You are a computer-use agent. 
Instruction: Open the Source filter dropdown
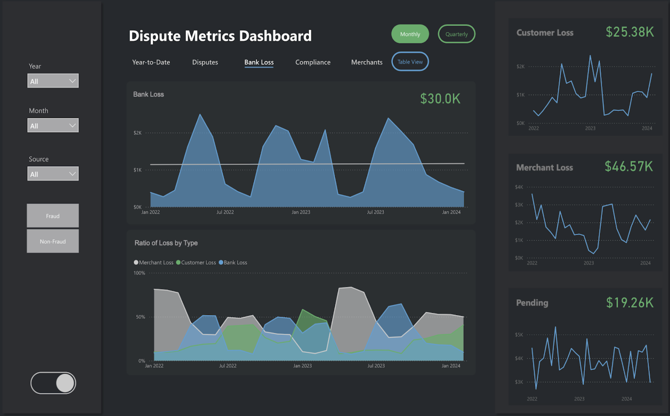53,173
